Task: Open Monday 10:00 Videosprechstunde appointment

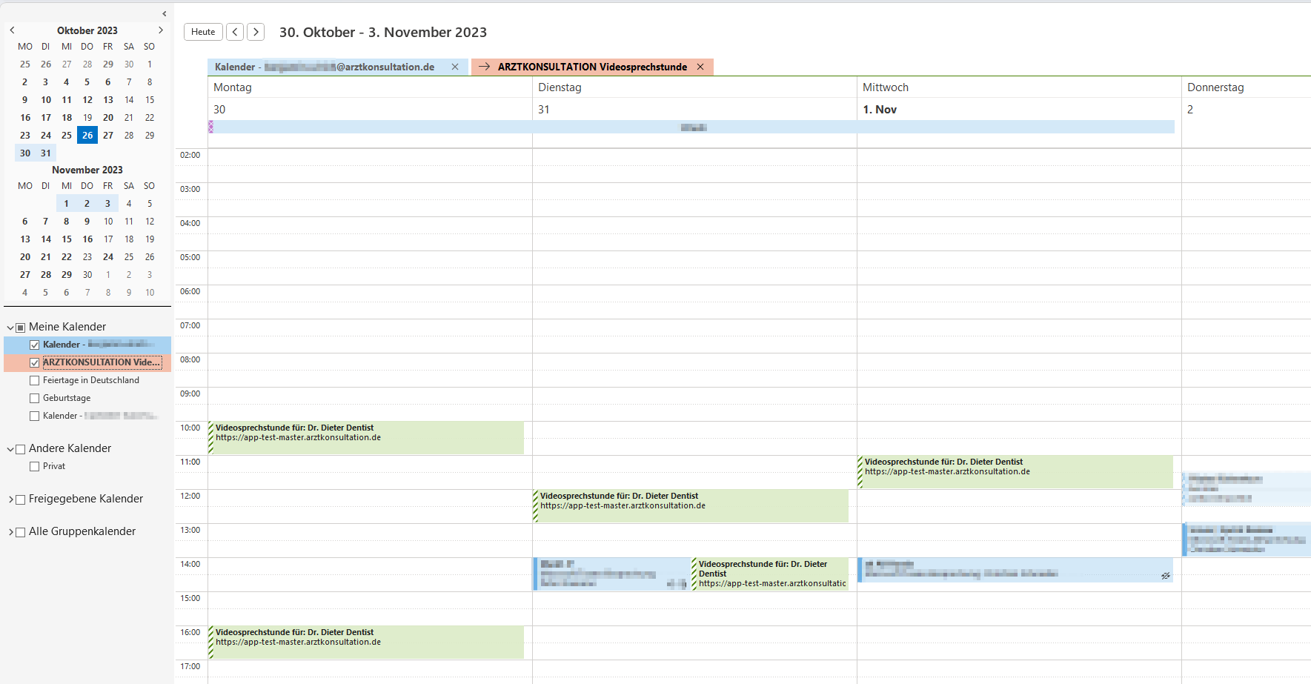Action: 367,437
